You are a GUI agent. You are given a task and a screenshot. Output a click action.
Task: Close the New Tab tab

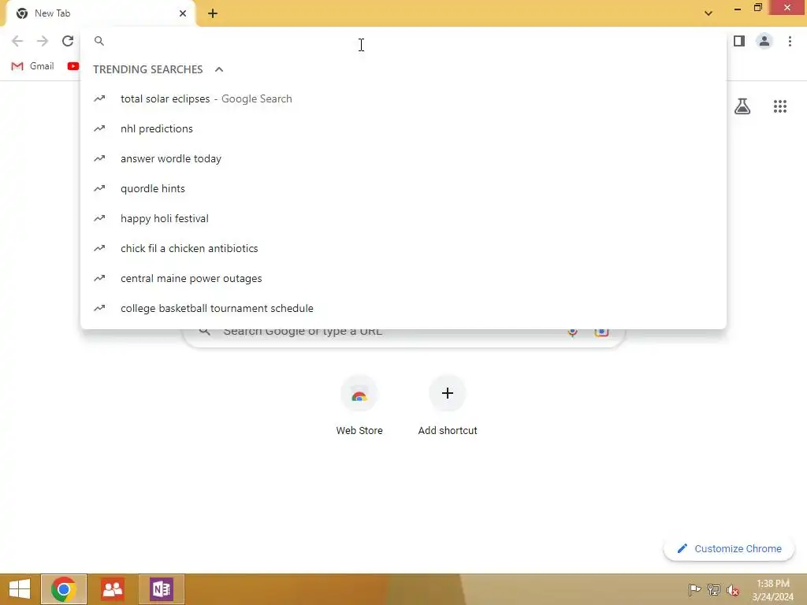pos(183,13)
